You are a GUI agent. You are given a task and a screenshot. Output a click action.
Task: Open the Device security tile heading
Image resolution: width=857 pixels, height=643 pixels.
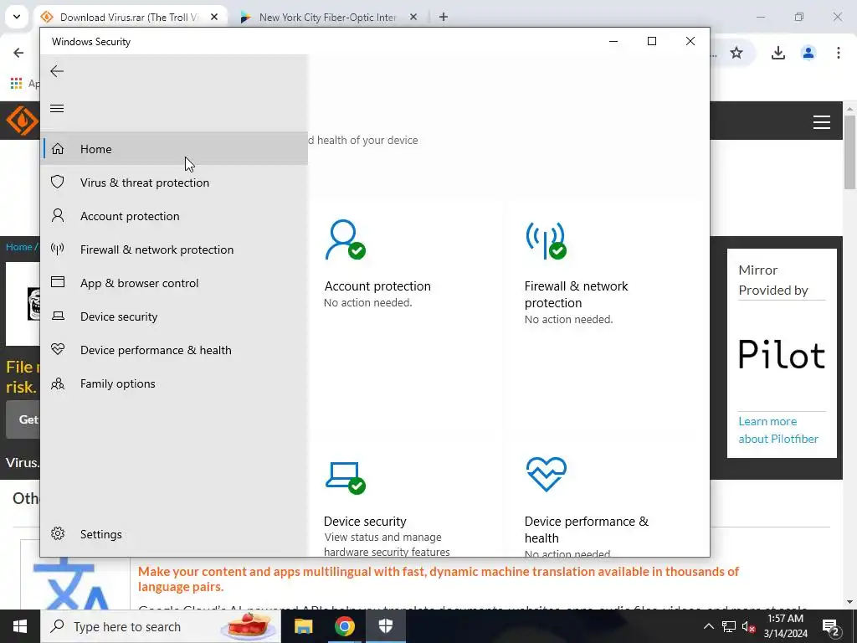click(365, 521)
